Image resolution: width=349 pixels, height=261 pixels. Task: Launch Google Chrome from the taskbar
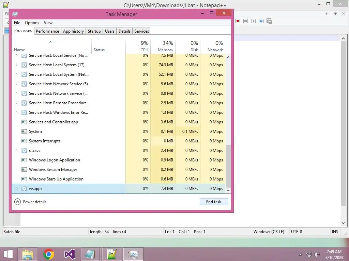[49, 254]
